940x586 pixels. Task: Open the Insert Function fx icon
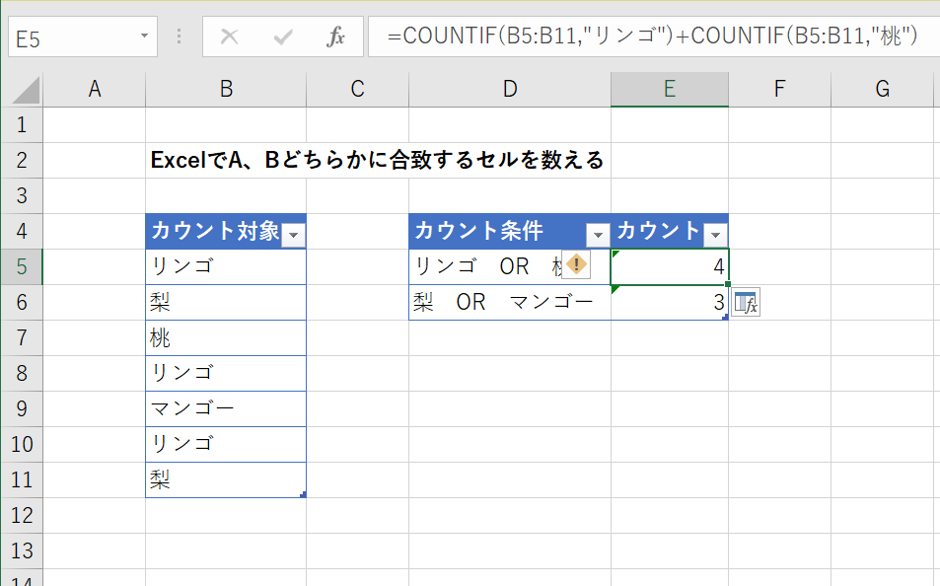click(335, 37)
